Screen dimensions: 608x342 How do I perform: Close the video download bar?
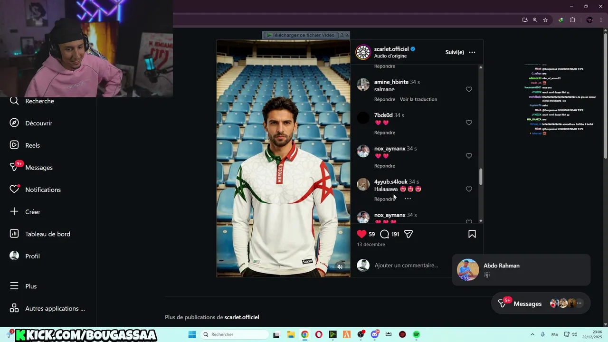[347, 35]
